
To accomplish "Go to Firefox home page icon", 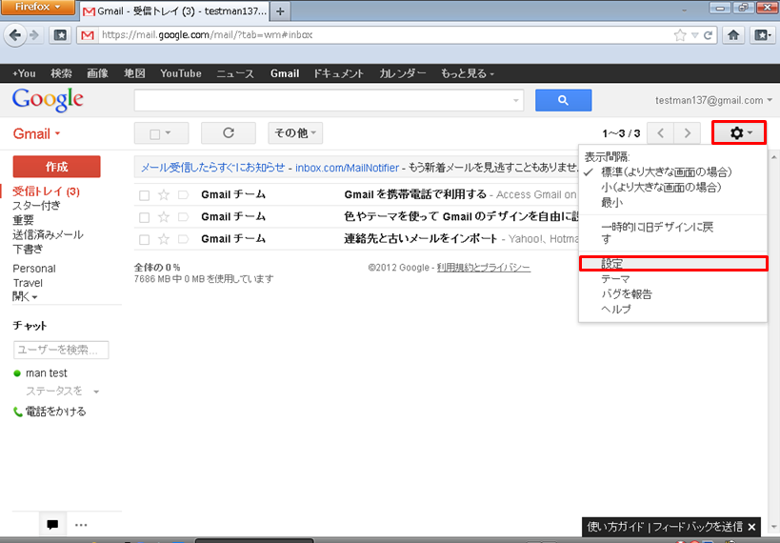I will click(733, 35).
